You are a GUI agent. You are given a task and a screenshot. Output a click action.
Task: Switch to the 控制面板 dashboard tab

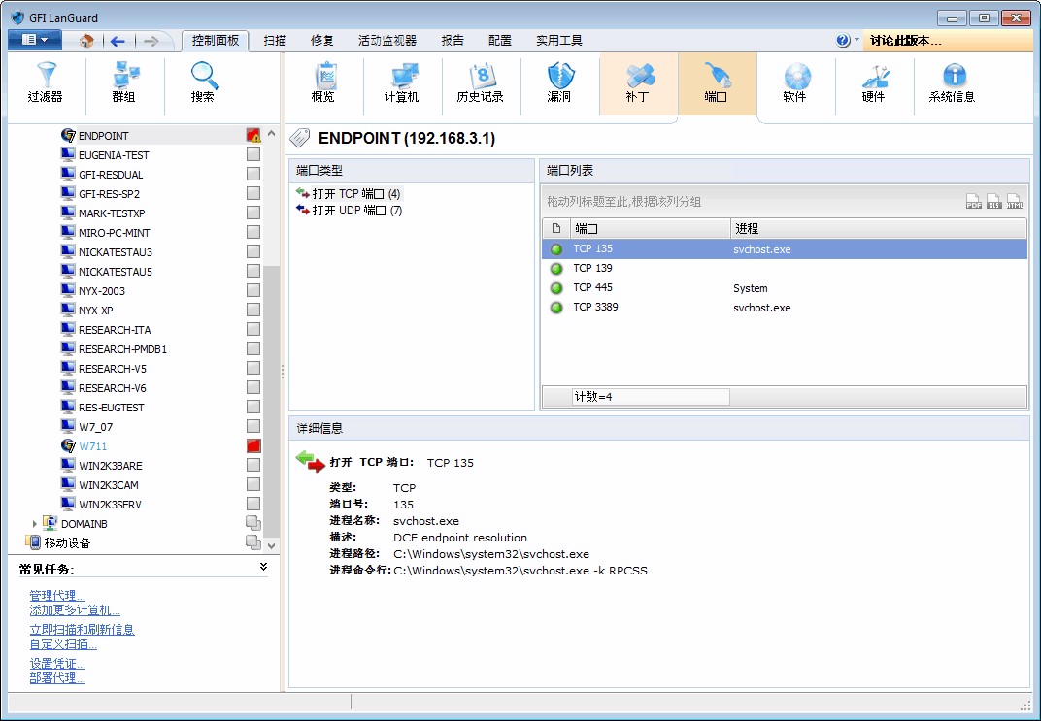coord(216,41)
